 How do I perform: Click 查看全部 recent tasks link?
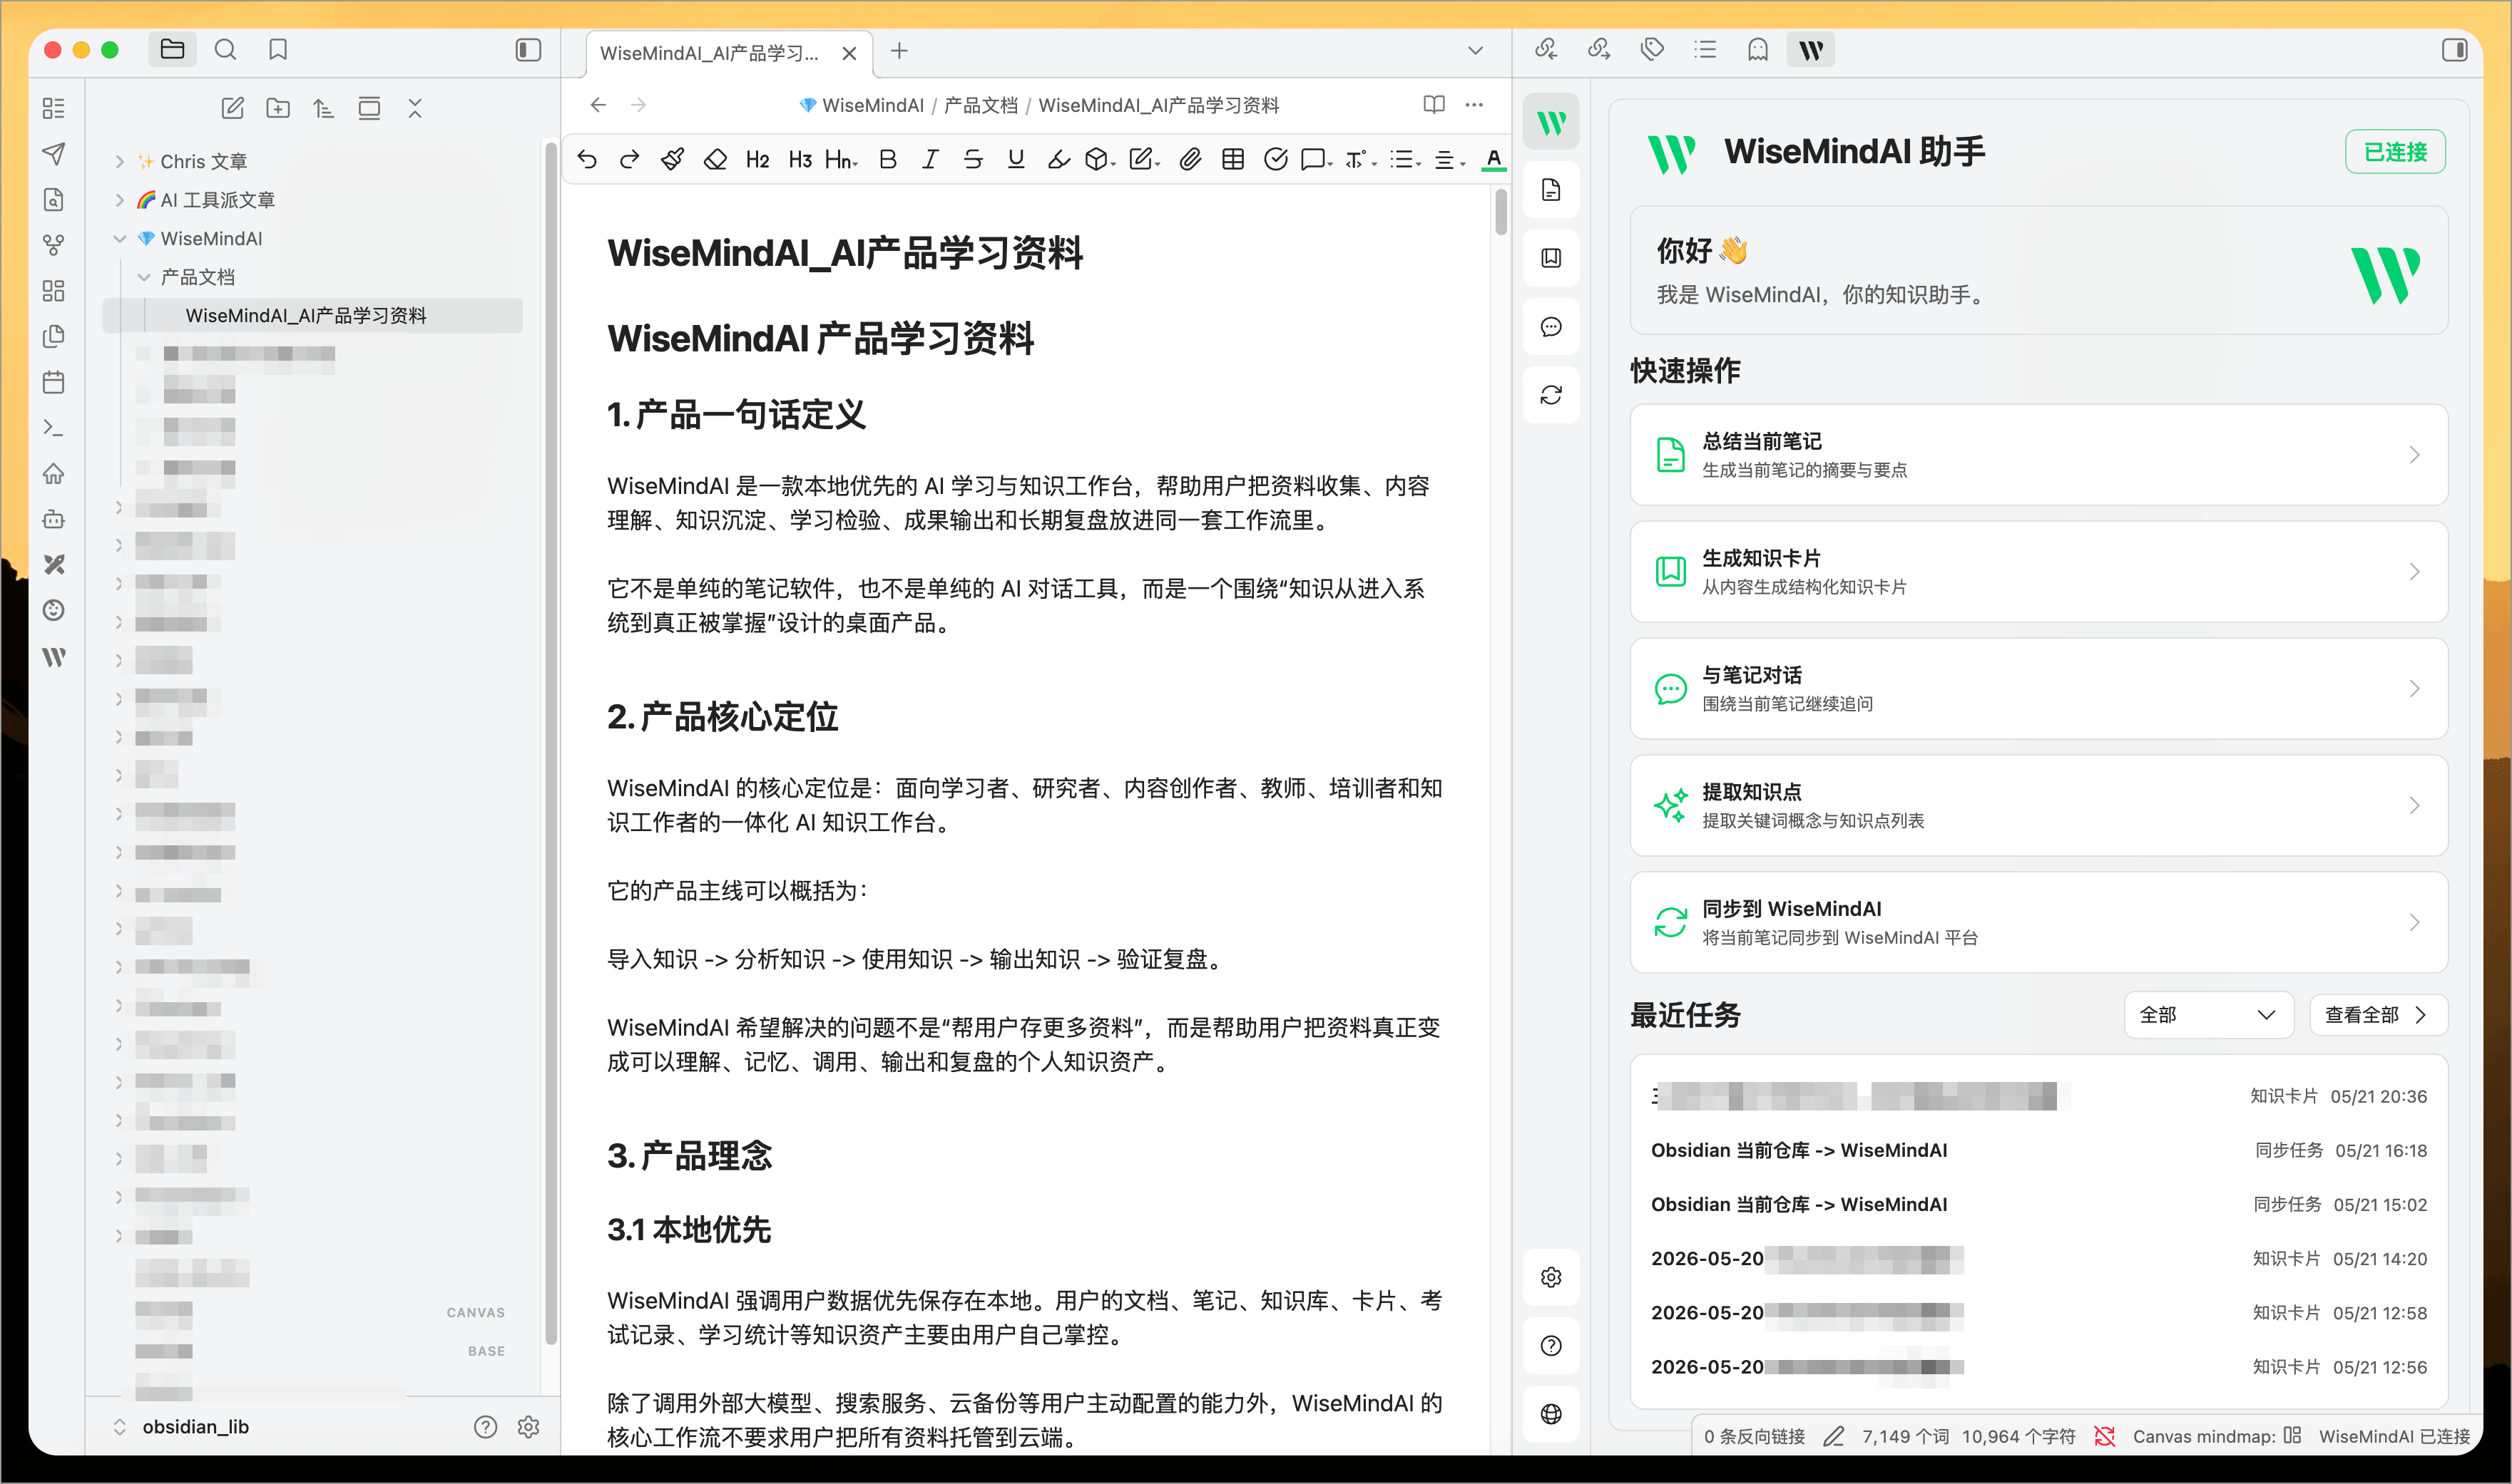tap(2378, 1015)
